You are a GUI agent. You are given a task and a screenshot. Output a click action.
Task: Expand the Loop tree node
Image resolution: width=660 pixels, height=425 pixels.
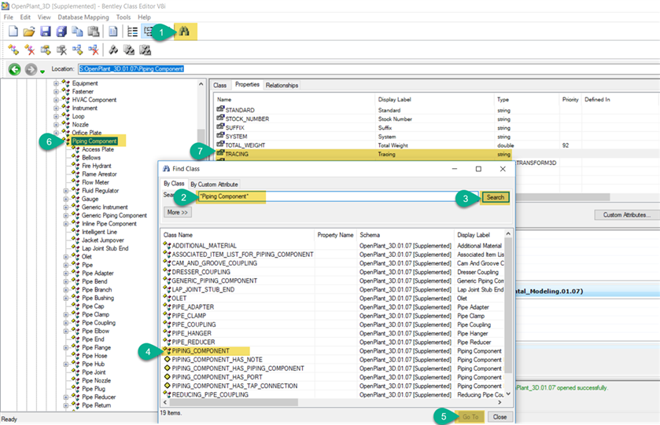(56, 116)
